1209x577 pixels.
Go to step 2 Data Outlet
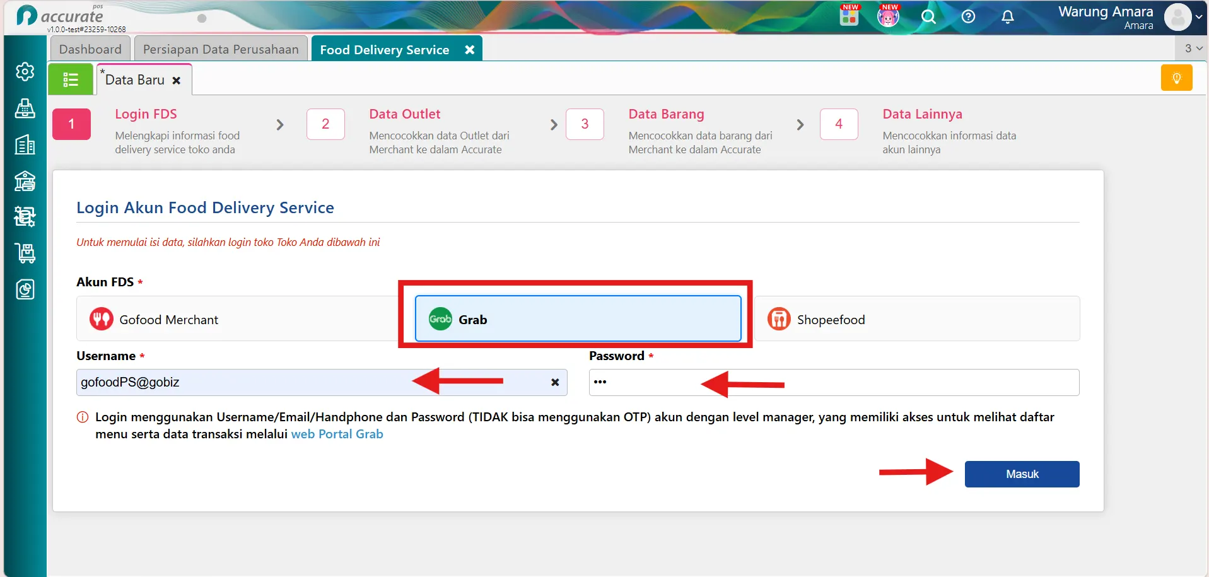pos(325,124)
